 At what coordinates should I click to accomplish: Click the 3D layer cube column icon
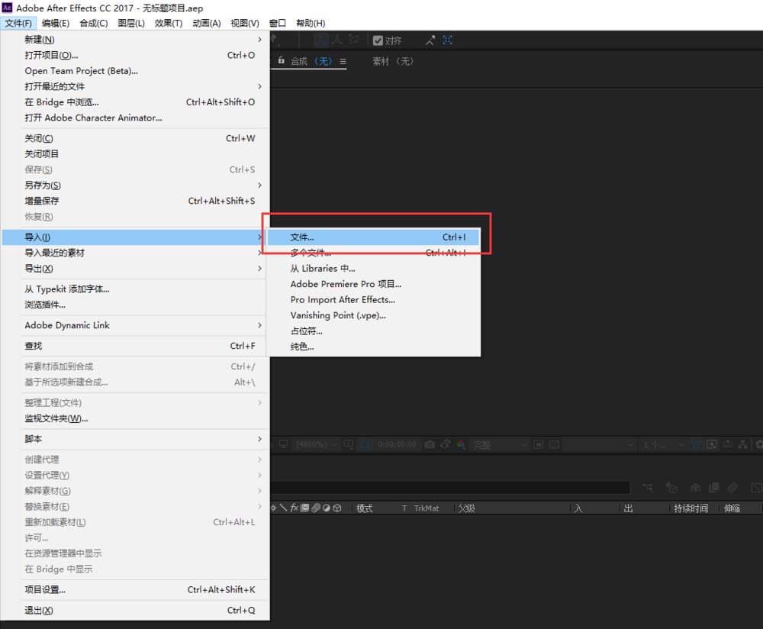336,508
